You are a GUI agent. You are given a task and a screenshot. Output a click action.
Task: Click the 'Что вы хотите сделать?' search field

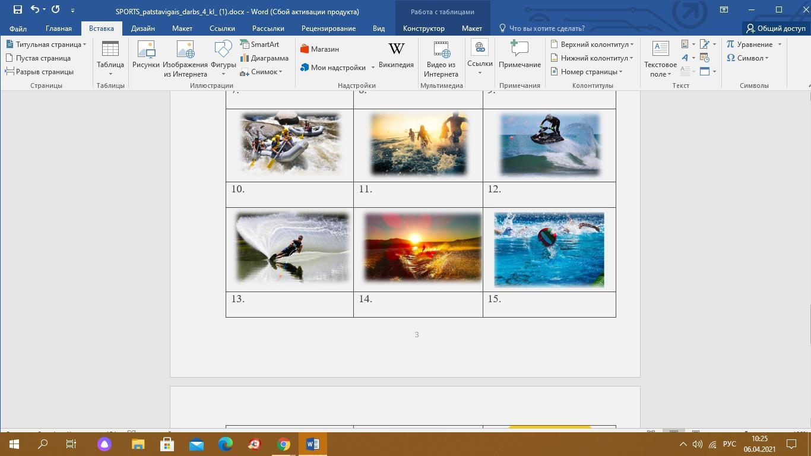[546, 28]
